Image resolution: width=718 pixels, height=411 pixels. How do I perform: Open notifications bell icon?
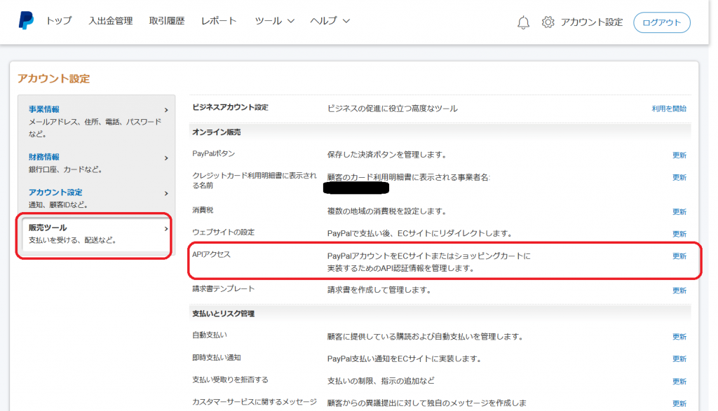click(x=523, y=22)
